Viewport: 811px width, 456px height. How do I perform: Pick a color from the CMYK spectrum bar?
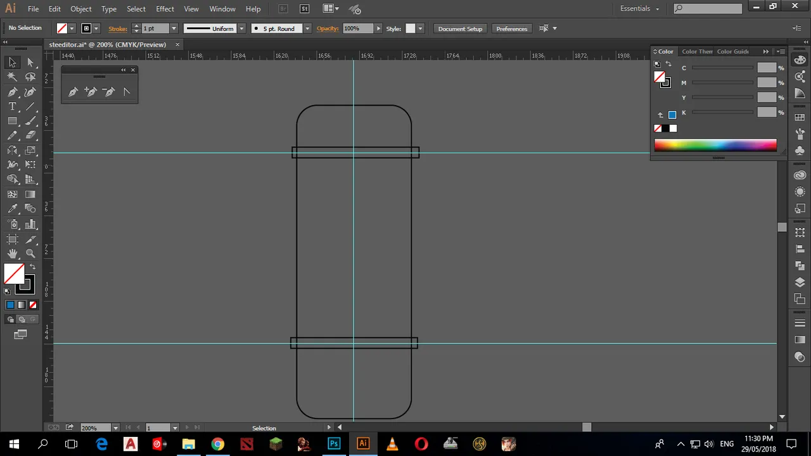tap(715, 145)
